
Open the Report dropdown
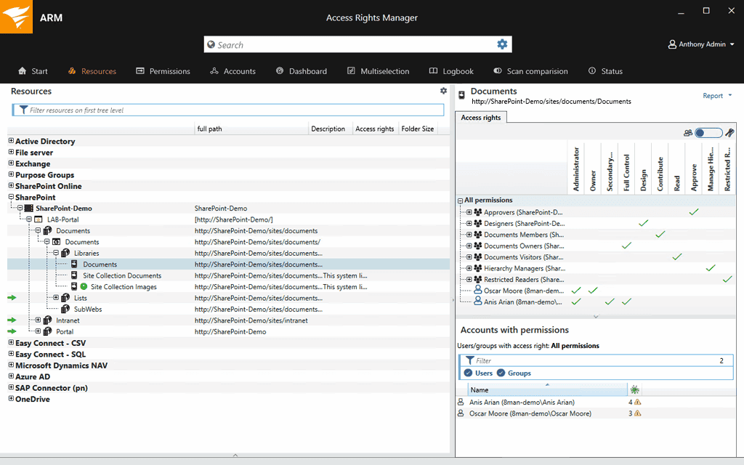click(x=716, y=95)
